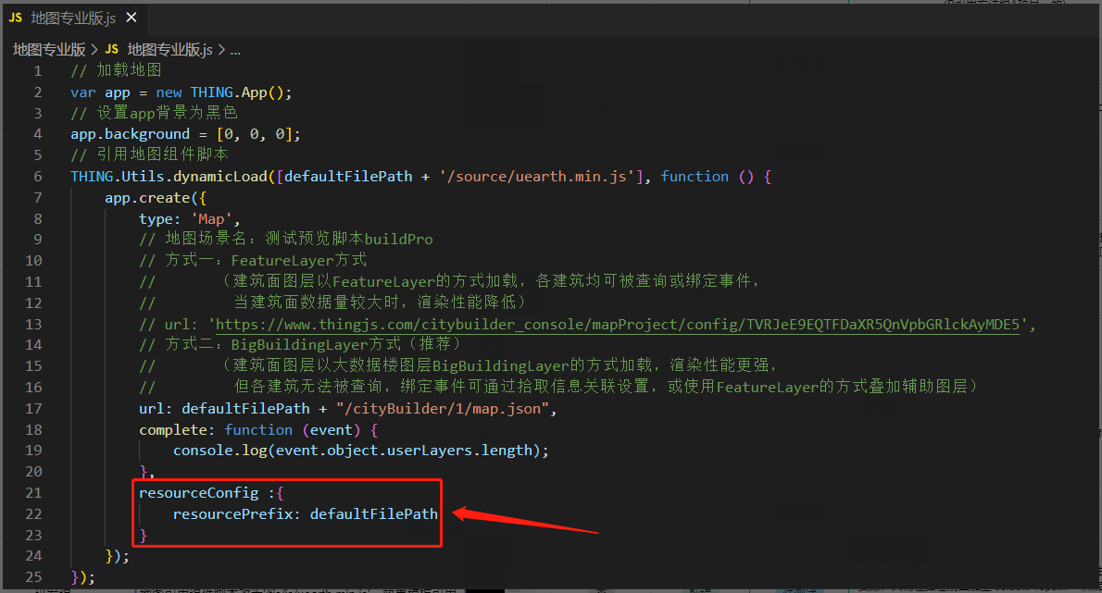Select the 地图专业版.js editor tab
The height and width of the screenshot is (593, 1102).
pos(73,19)
